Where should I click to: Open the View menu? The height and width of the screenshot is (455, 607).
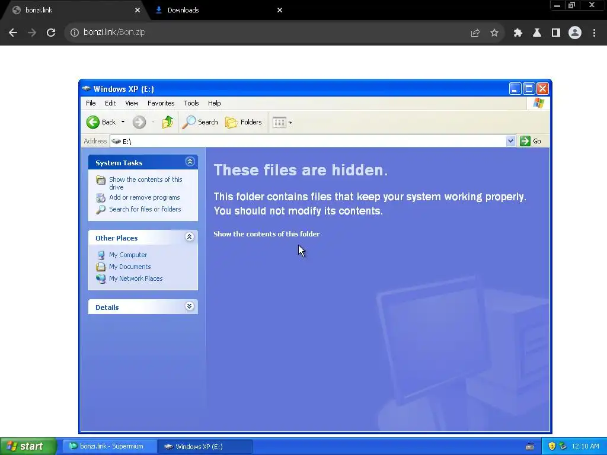132,103
